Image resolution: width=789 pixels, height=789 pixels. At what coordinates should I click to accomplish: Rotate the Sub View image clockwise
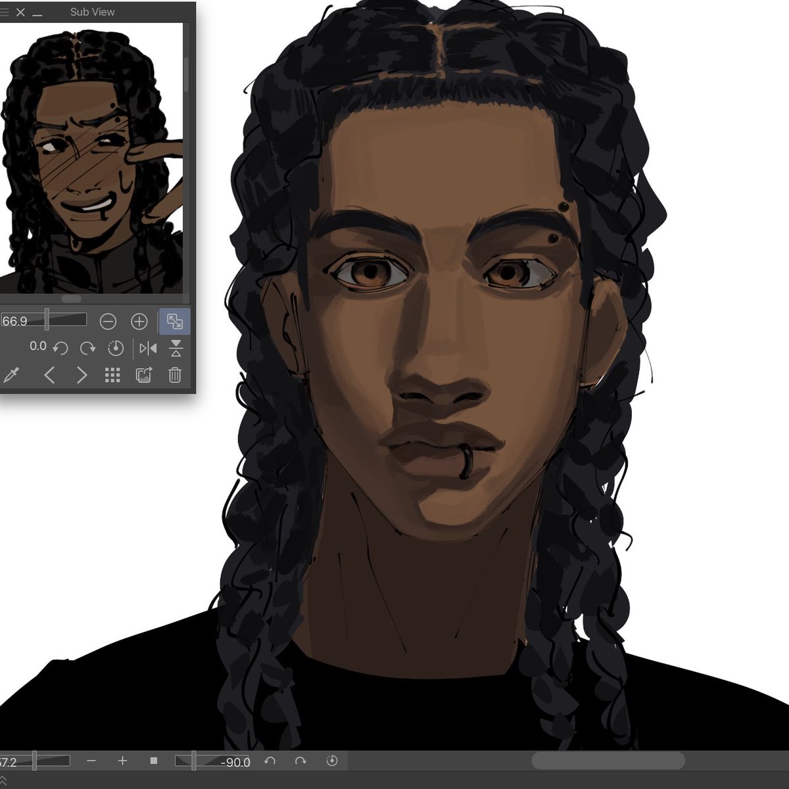[x=87, y=348]
